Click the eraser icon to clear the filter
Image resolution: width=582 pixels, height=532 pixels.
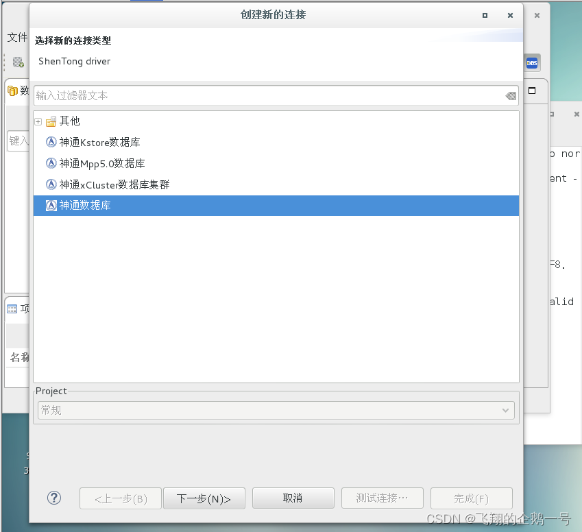pos(510,96)
